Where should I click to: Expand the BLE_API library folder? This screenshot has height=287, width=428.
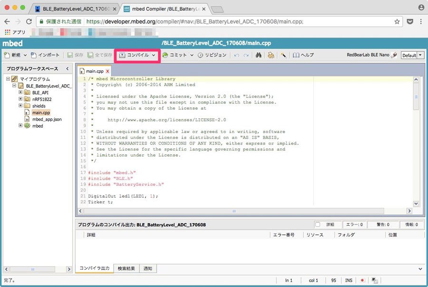pos(20,92)
